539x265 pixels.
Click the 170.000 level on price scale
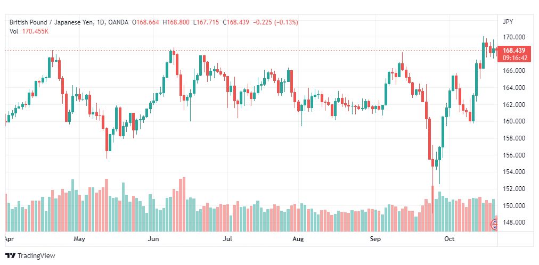pos(514,37)
